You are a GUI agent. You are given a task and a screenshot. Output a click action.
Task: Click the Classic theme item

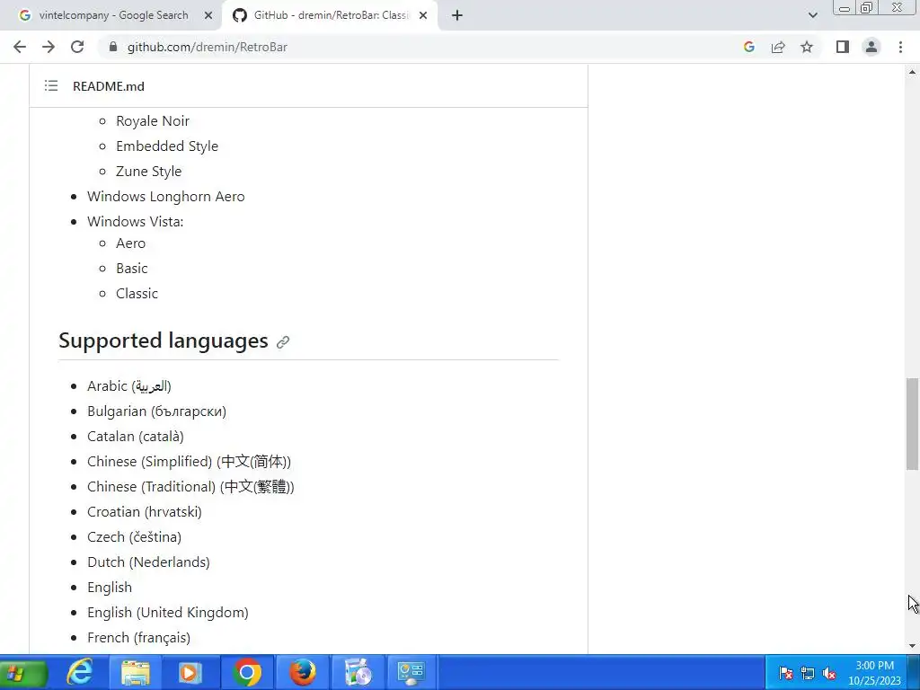point(137,294)
